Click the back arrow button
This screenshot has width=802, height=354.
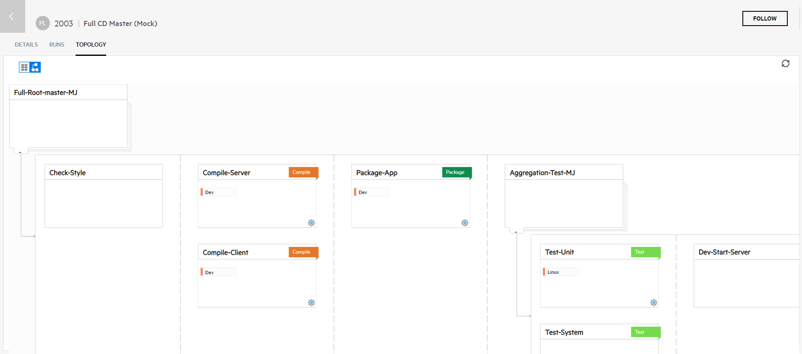tap(12, 16)
